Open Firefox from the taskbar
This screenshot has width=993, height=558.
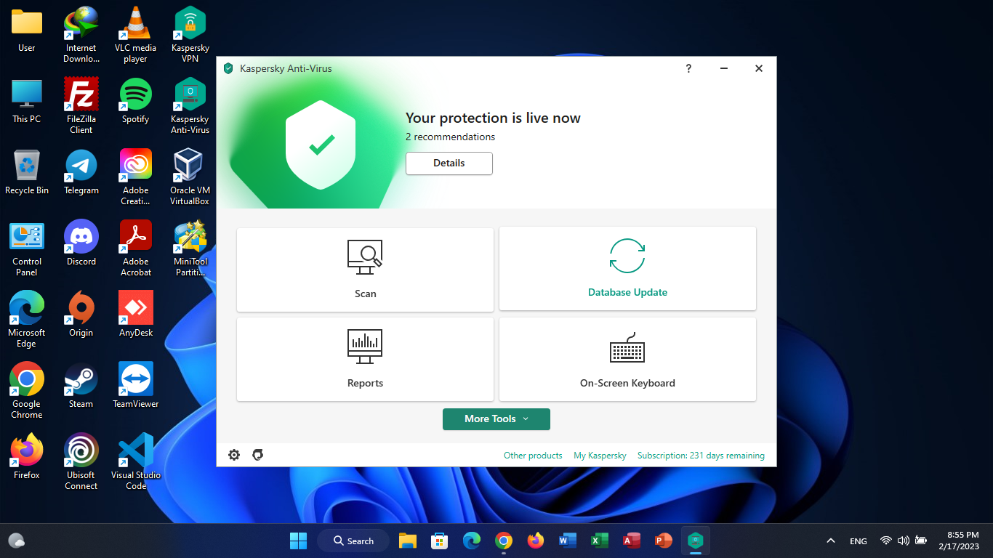[x=536, y=541]
